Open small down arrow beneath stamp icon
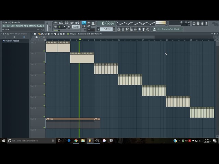219x164 pixels. point(93,27)
